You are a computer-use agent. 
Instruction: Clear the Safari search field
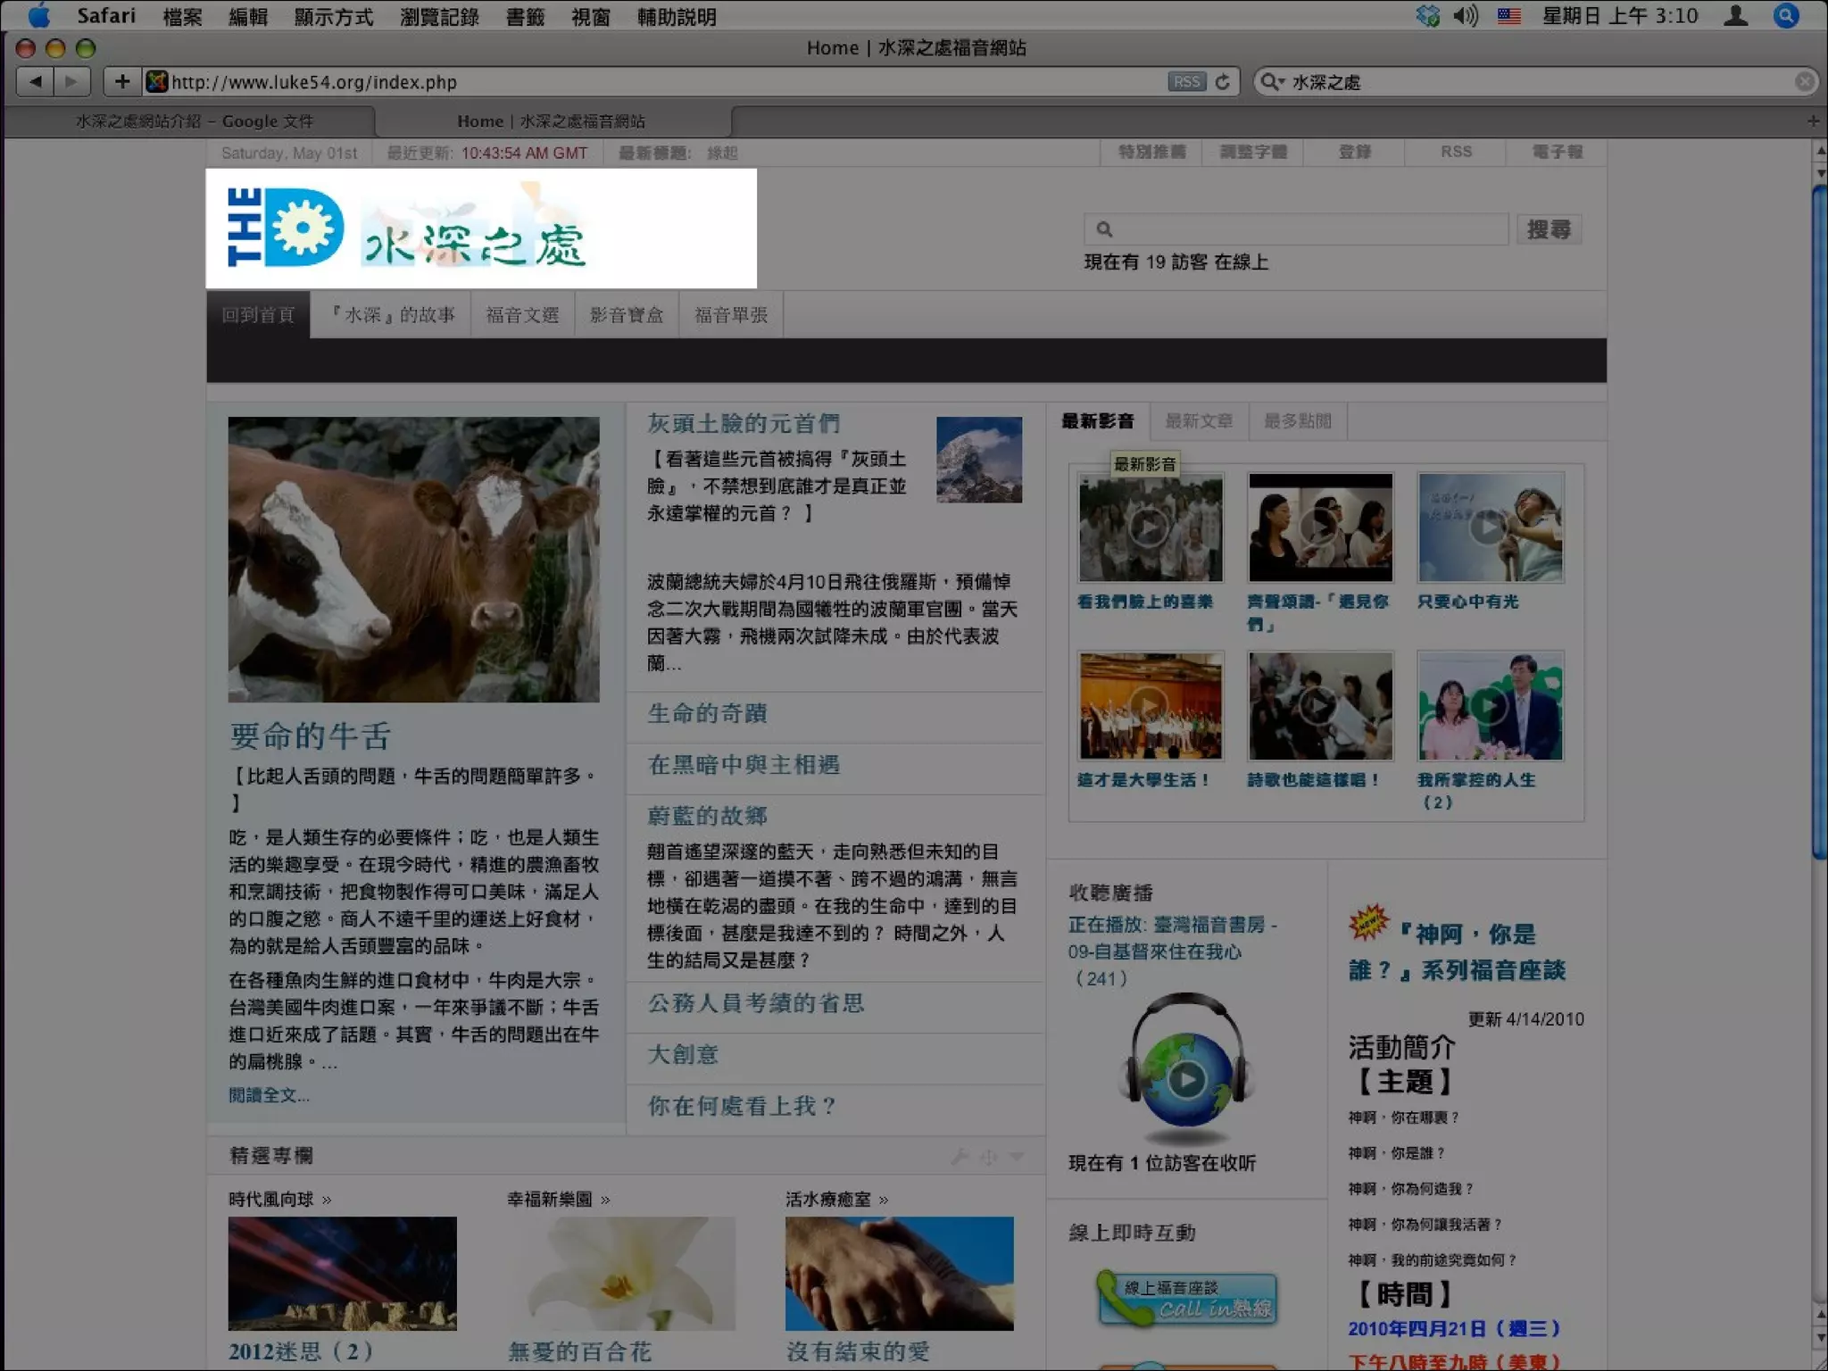(x=1804, y=82)
